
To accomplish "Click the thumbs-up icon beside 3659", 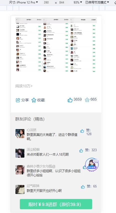I will [70, 100].
